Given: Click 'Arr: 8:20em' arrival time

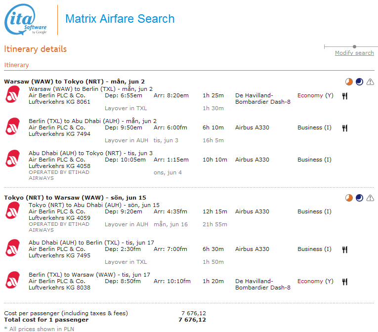Looking at the screenshot, I should [171, 95].
